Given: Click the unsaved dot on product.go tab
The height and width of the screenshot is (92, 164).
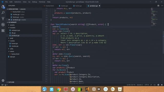Looking at the screenshot, I should coord(99,6).
